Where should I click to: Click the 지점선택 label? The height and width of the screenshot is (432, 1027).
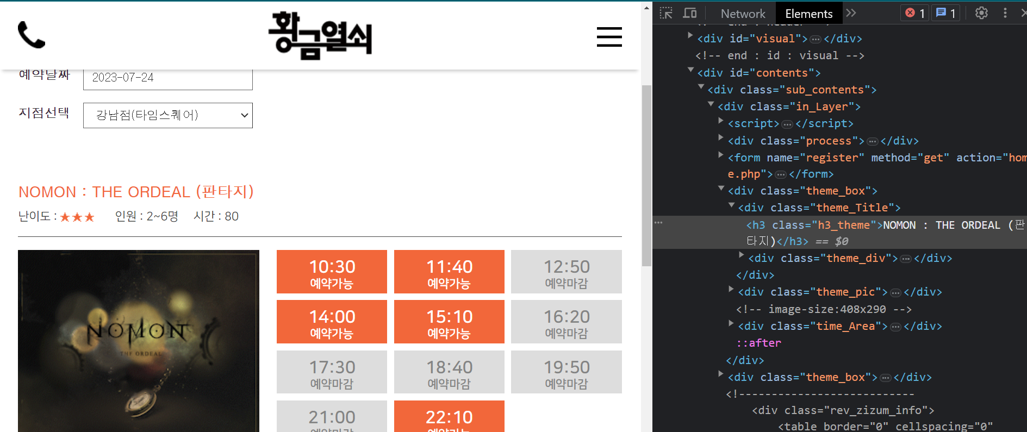pos(44,113)
